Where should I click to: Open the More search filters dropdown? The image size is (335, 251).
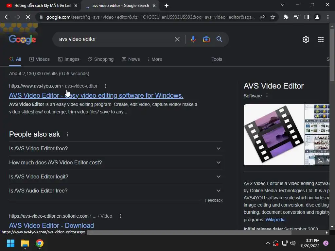click(155, 59)
